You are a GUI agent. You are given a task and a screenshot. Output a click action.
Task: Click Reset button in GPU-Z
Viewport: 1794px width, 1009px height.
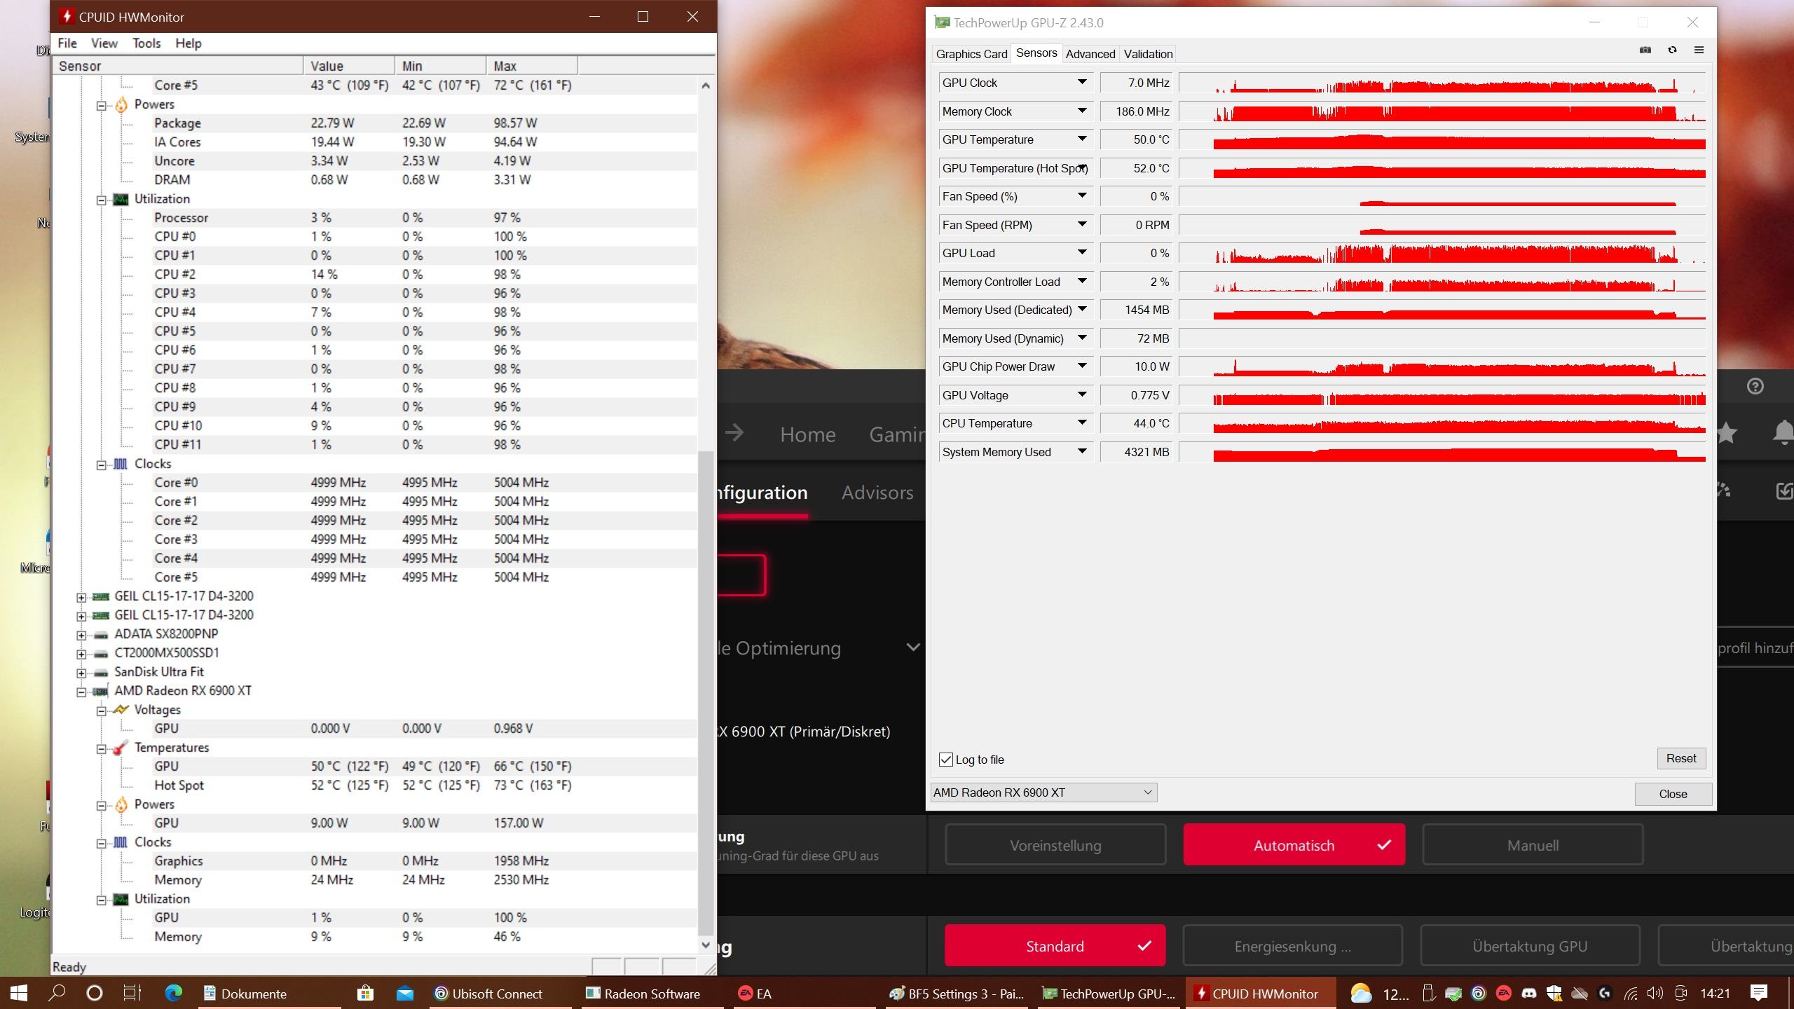[1680, 758]
